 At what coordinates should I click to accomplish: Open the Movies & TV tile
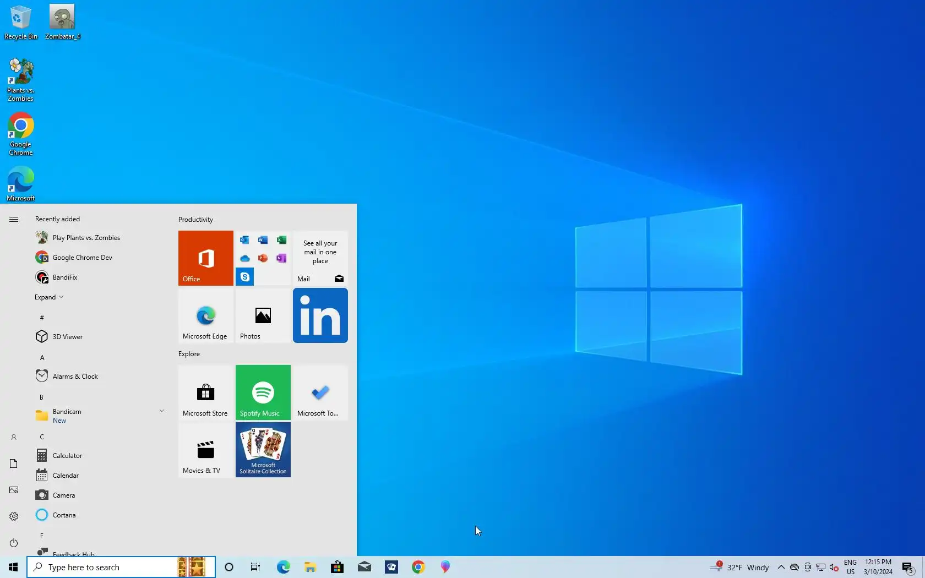click(x=206, y=450)
